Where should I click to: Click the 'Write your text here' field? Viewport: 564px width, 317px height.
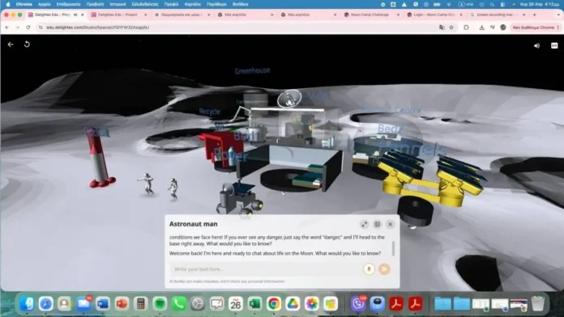click(x=266, y=269)
